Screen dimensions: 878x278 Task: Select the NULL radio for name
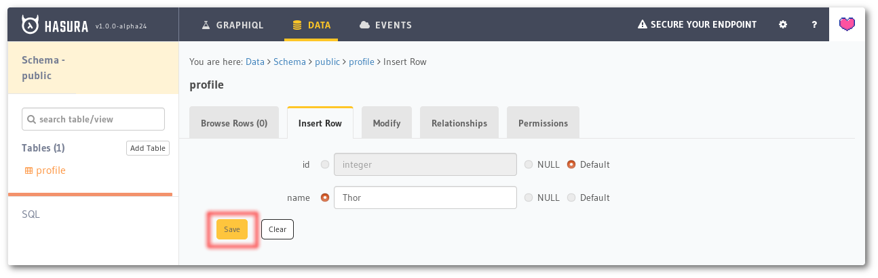529,198
